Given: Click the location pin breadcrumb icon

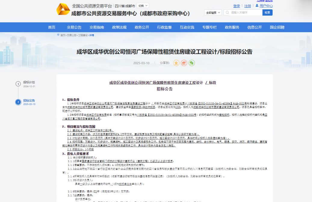Looking at the screenshot, I should [58, 35].
